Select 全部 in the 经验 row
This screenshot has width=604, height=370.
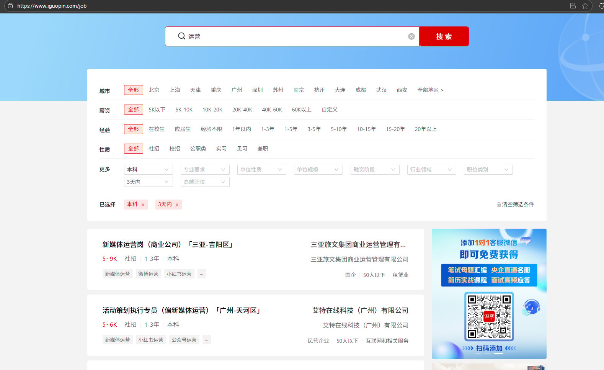point(134,129)
